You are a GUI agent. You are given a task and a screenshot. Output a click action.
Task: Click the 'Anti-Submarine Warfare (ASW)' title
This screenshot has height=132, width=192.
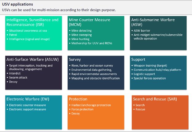coord(153,22)
